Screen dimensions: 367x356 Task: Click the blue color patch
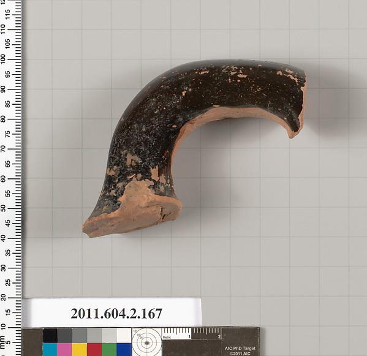coord(124,349)
